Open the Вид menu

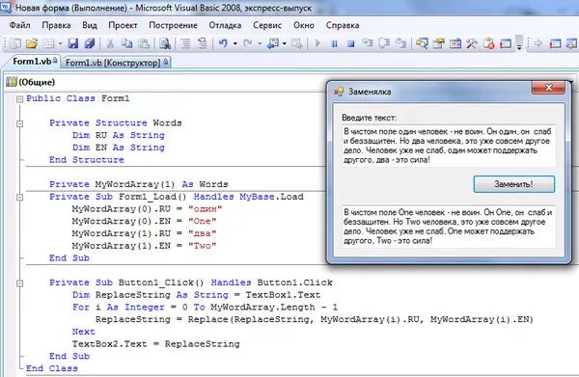pyautogui.click(x=90, y=25)
